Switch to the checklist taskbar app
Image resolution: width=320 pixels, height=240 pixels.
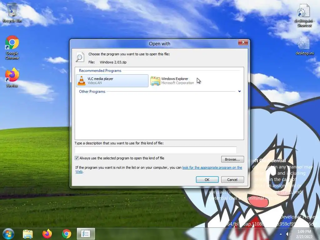coord(86,234)
